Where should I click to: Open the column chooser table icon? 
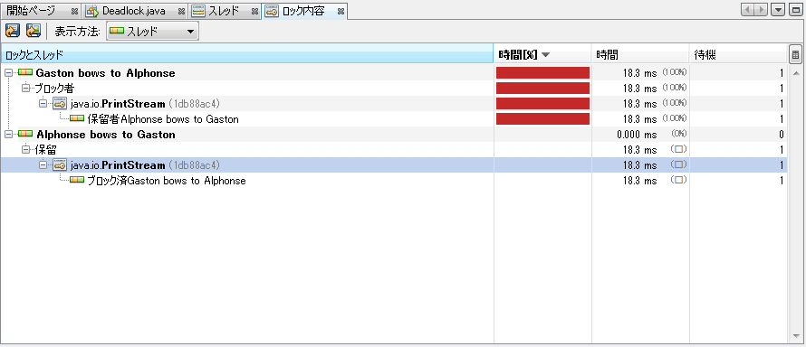(795, 54)
